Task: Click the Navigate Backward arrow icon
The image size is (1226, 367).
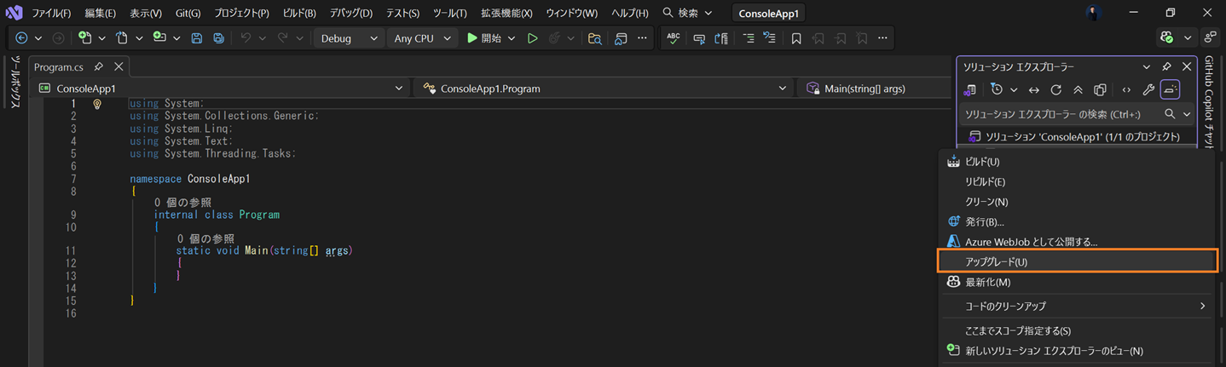Action: coord(22,38)
